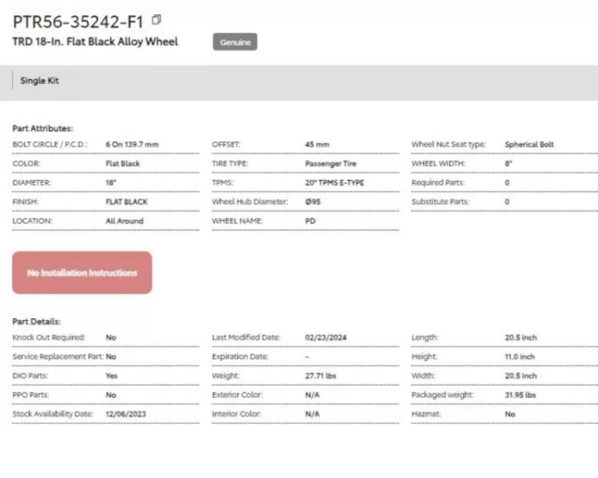Image resolution: width=598 pixels, height=478 pixels.
Task: Select the WHEEL WIDTH value 8"
Action: 508,164
